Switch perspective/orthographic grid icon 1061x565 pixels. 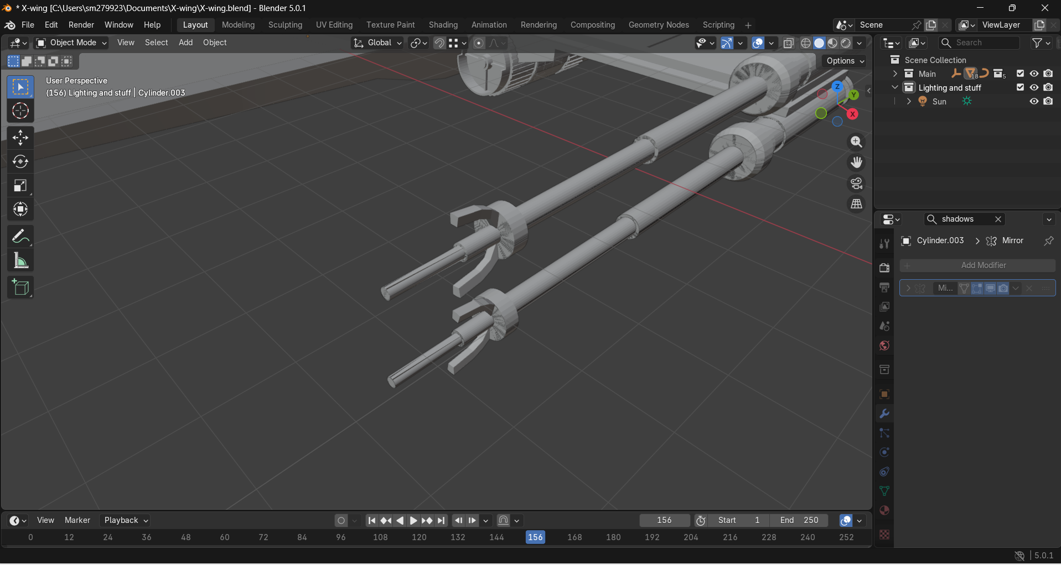point(856,204)
